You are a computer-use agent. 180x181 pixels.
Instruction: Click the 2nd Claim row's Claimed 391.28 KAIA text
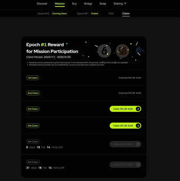(x=130, y=93)
